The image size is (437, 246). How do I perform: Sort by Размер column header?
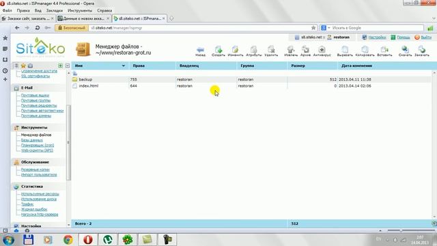(298, 66)
